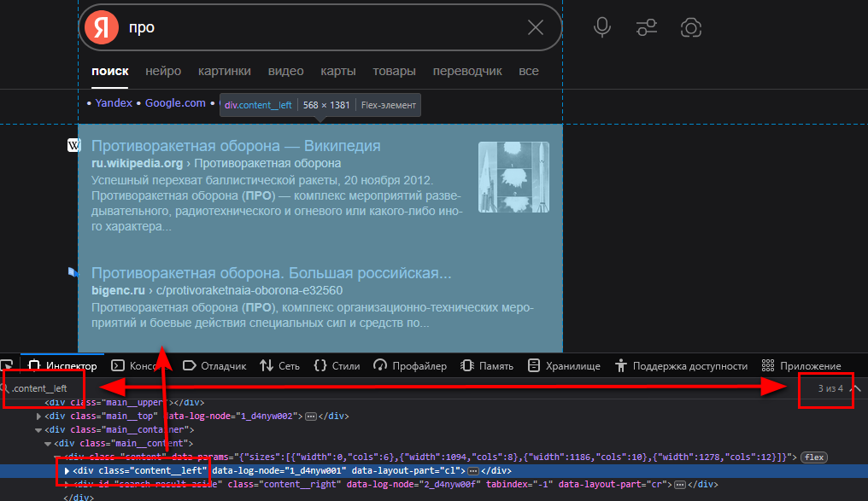Open "Противоракетная оборона. Большая российская..." result
868x501 pixels.
point(272,272)
